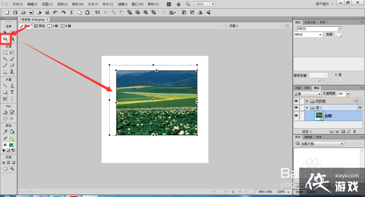Toggle visibility of 层 1
Screen dimensions: 365x197
(296, 108)
